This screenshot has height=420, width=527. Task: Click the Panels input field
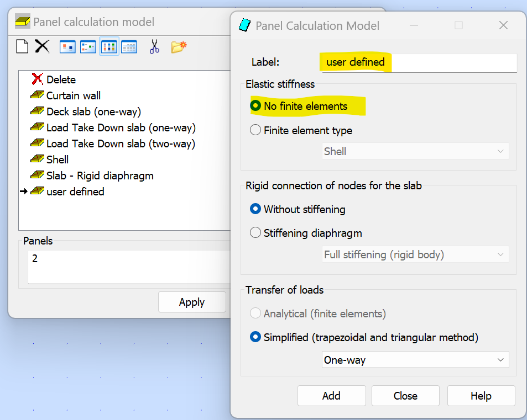(x=128, y=267)
